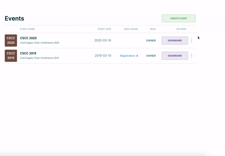Open Dashboard for the CSCC 2019 event
Image resolution: width=225 pixels, height=156 pixels.
175,56
